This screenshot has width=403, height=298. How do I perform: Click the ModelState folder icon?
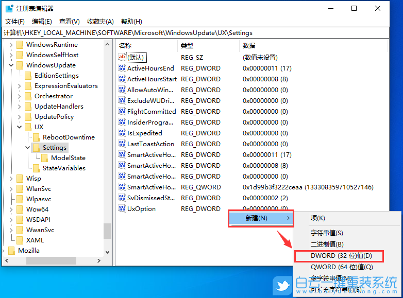pyautogui.click(x=44, y=158)
